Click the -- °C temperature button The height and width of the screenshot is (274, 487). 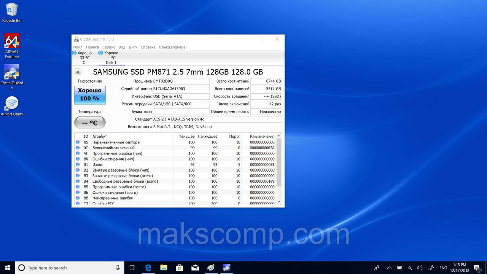[90, 123]
